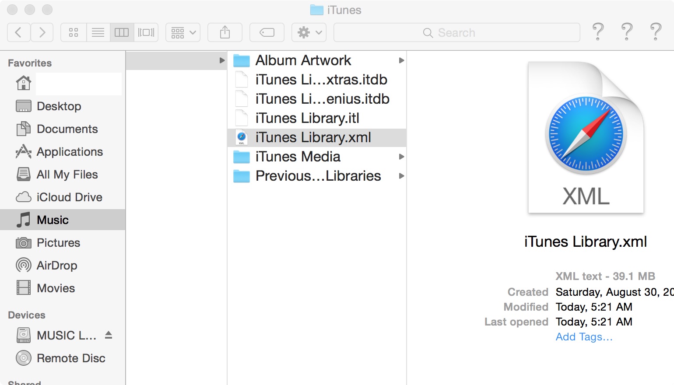The height and width of the screenshot is (385, 674).
Task: Eject the MUSIC L… device
Action: [x=109, y=335]
